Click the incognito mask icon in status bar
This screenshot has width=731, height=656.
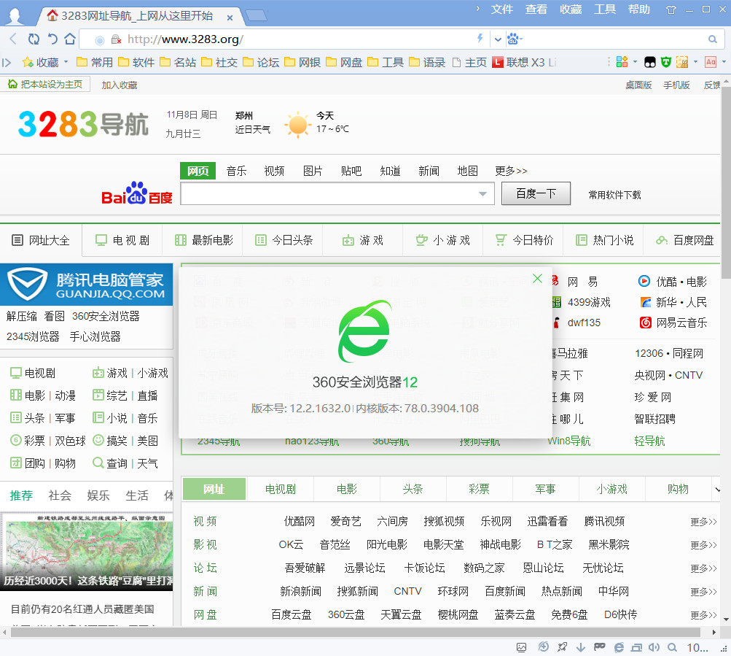pos(600,647)
